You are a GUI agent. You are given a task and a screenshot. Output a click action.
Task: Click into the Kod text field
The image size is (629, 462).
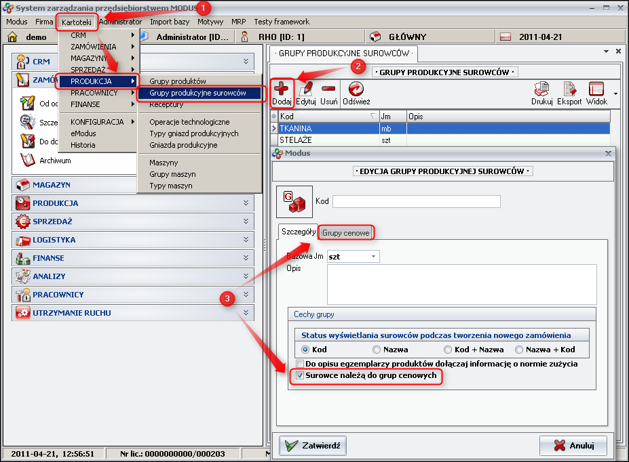(x=416, y=201)
